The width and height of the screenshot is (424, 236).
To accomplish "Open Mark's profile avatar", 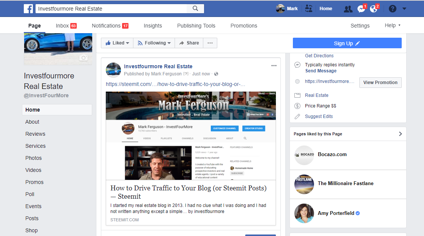I will click(280, 9).
